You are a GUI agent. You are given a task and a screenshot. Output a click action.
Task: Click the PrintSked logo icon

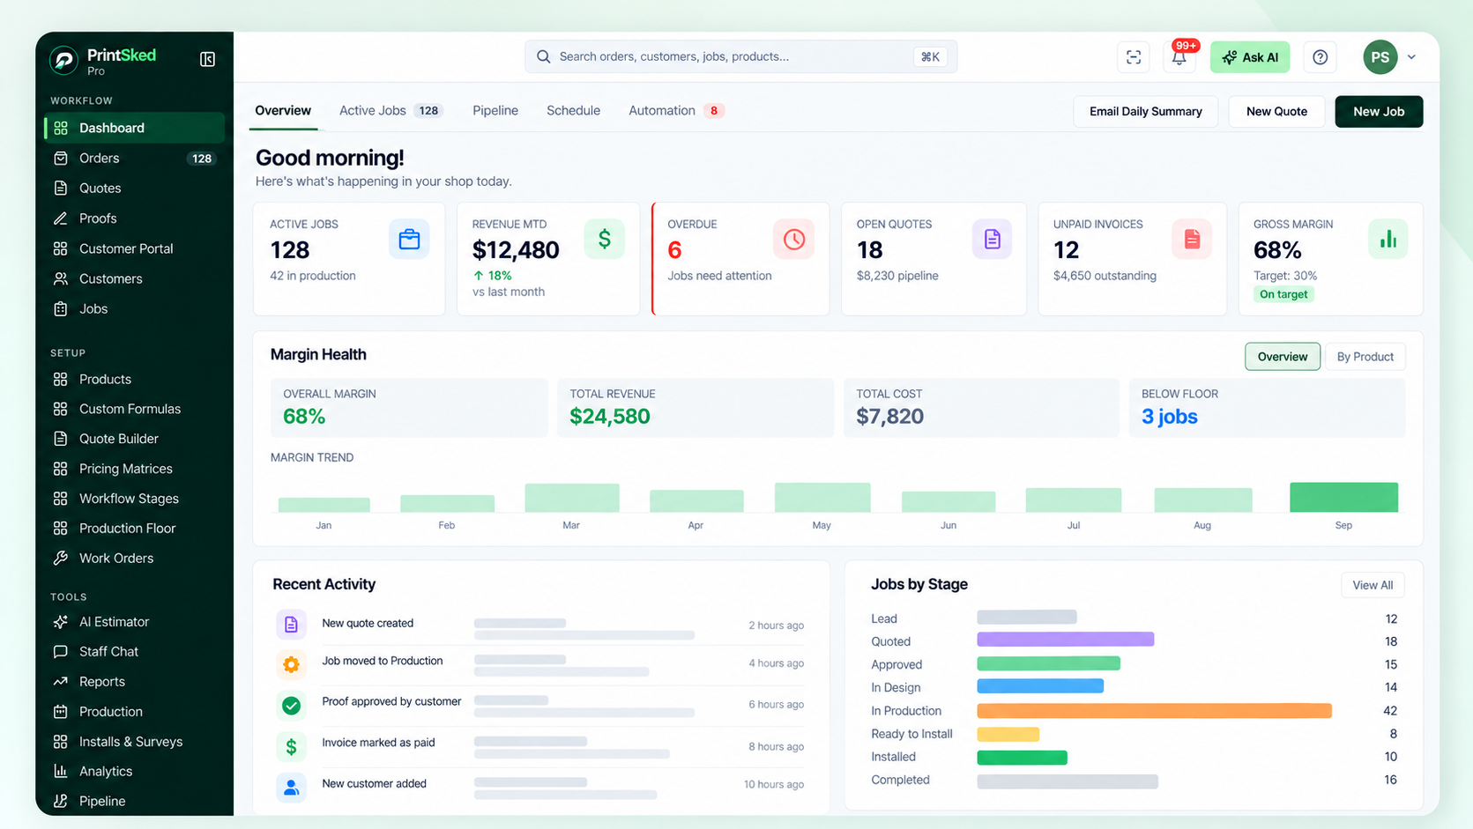coord(63,60)
